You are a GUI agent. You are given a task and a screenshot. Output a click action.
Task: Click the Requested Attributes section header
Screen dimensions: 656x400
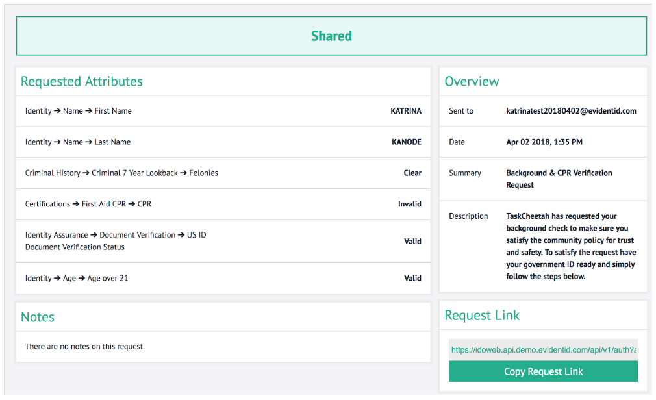[x=81, y=81]
